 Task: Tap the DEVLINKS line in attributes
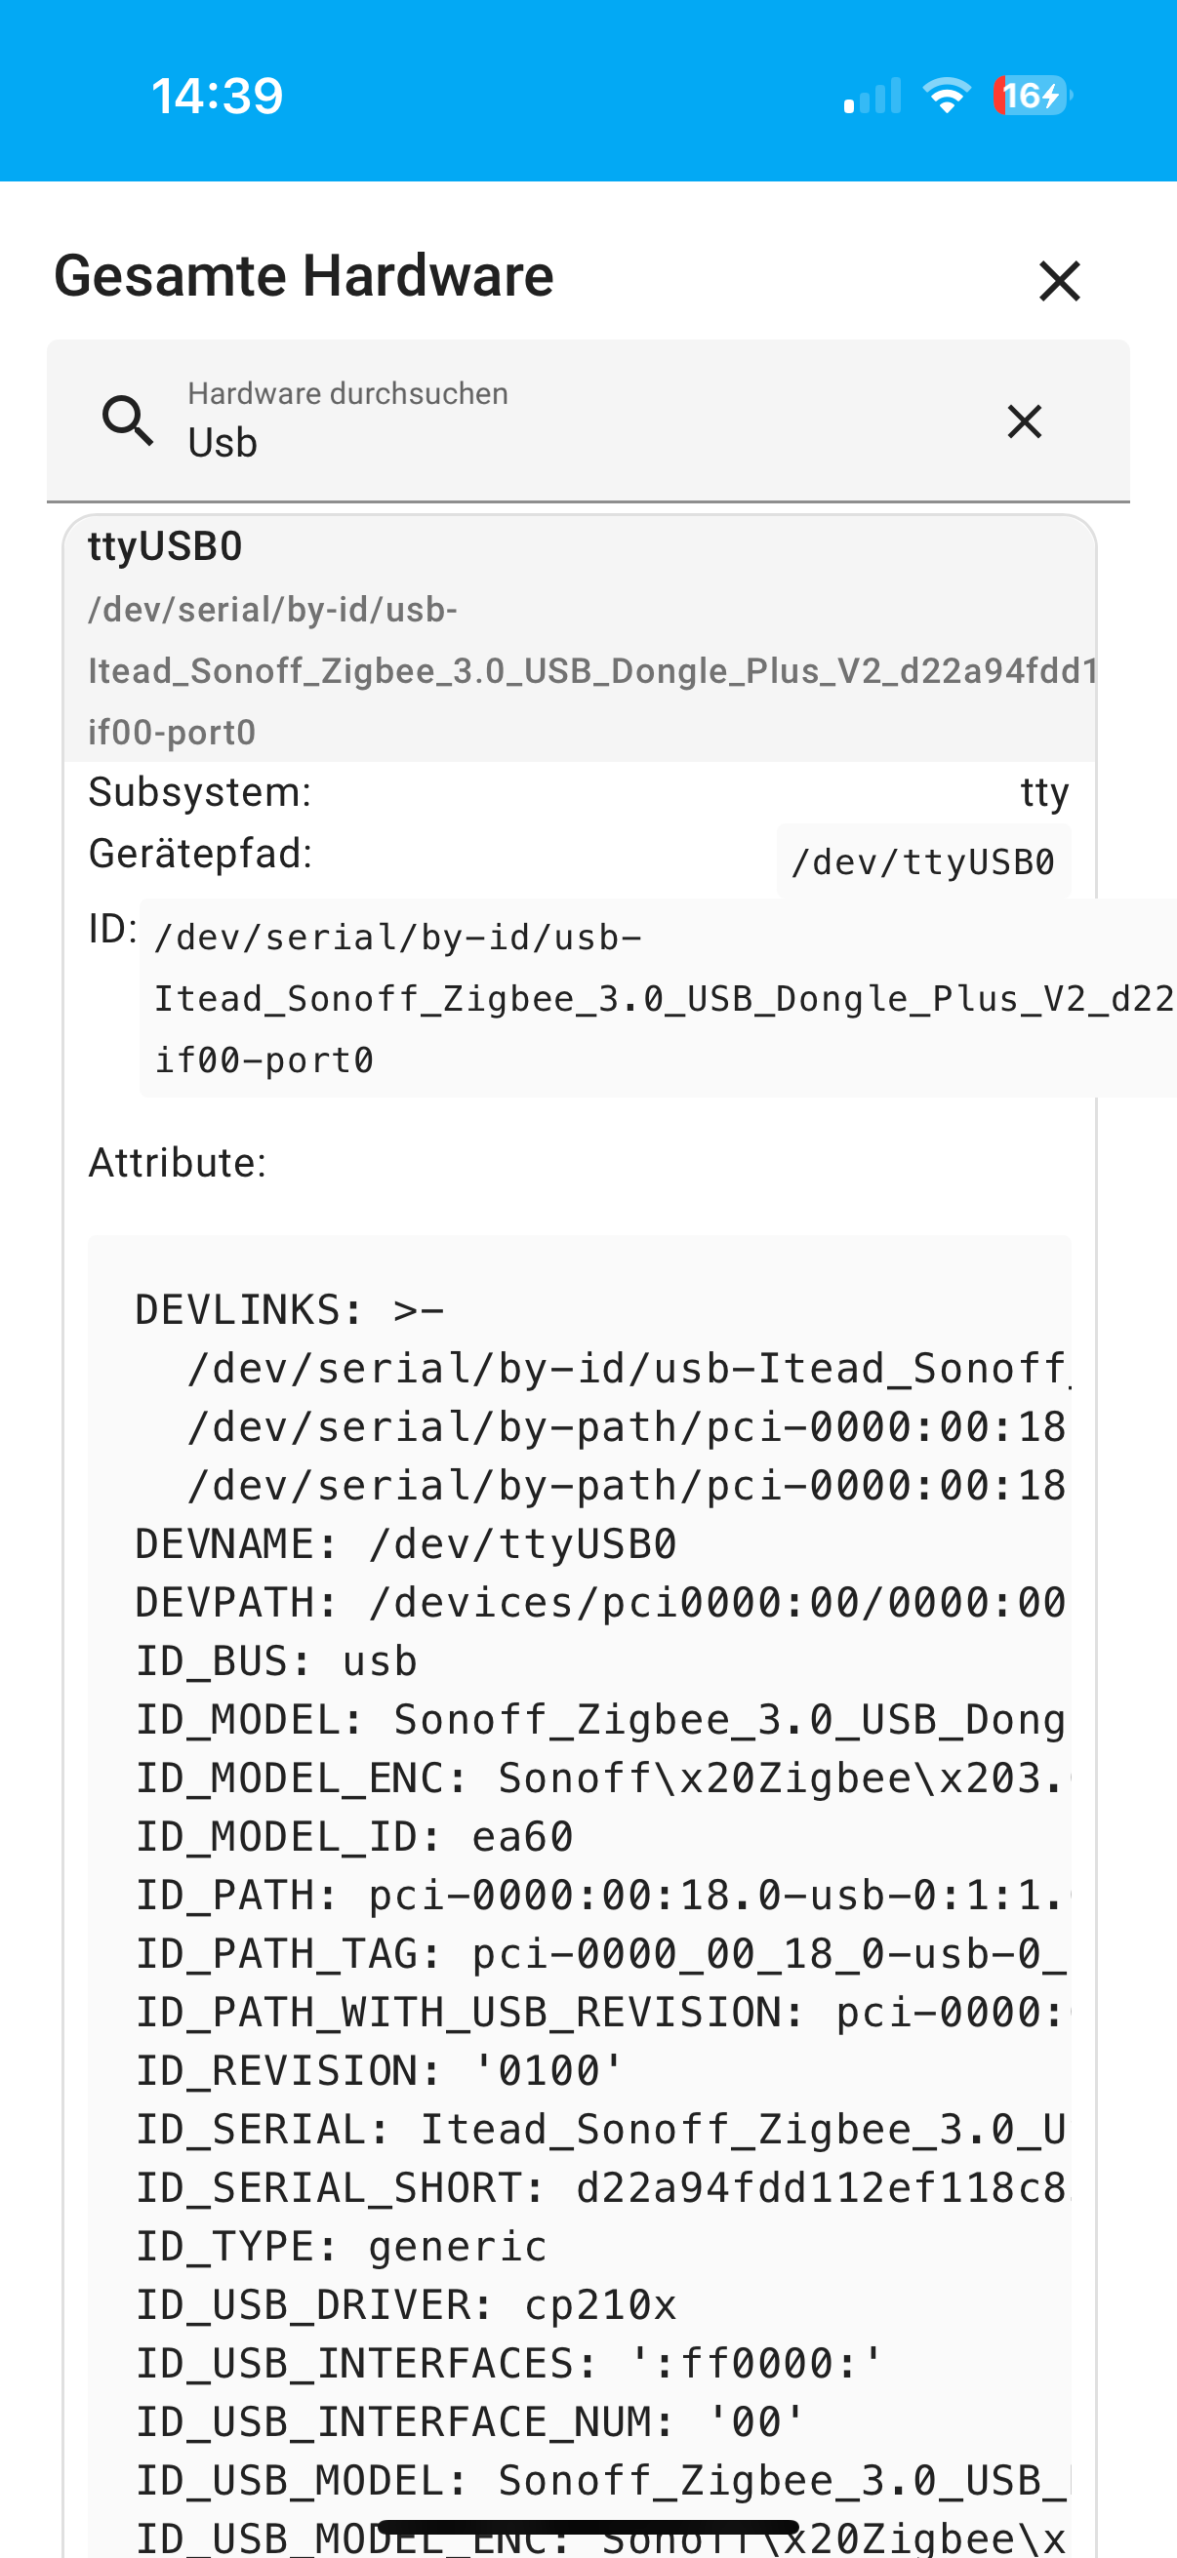pyautogui.click(x=290, y=1310)
